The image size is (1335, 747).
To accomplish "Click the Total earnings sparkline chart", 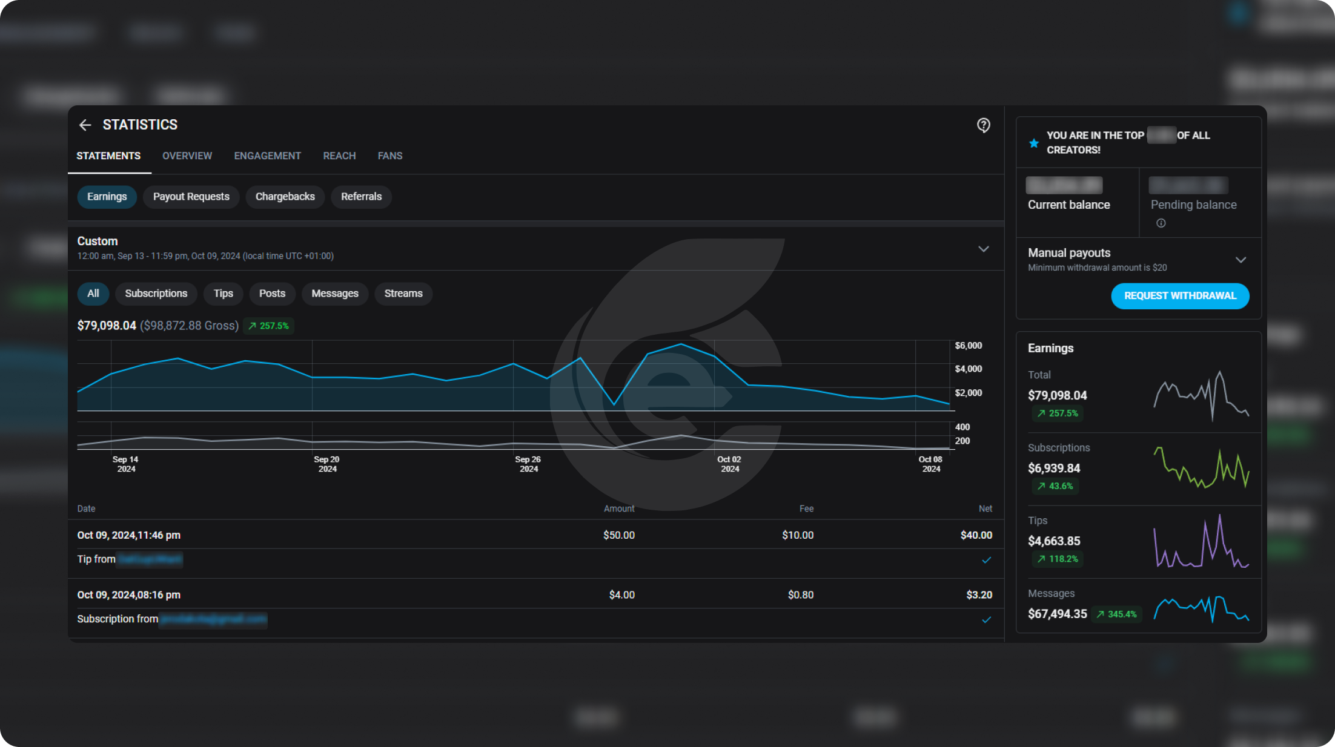I will point(1201,396).
